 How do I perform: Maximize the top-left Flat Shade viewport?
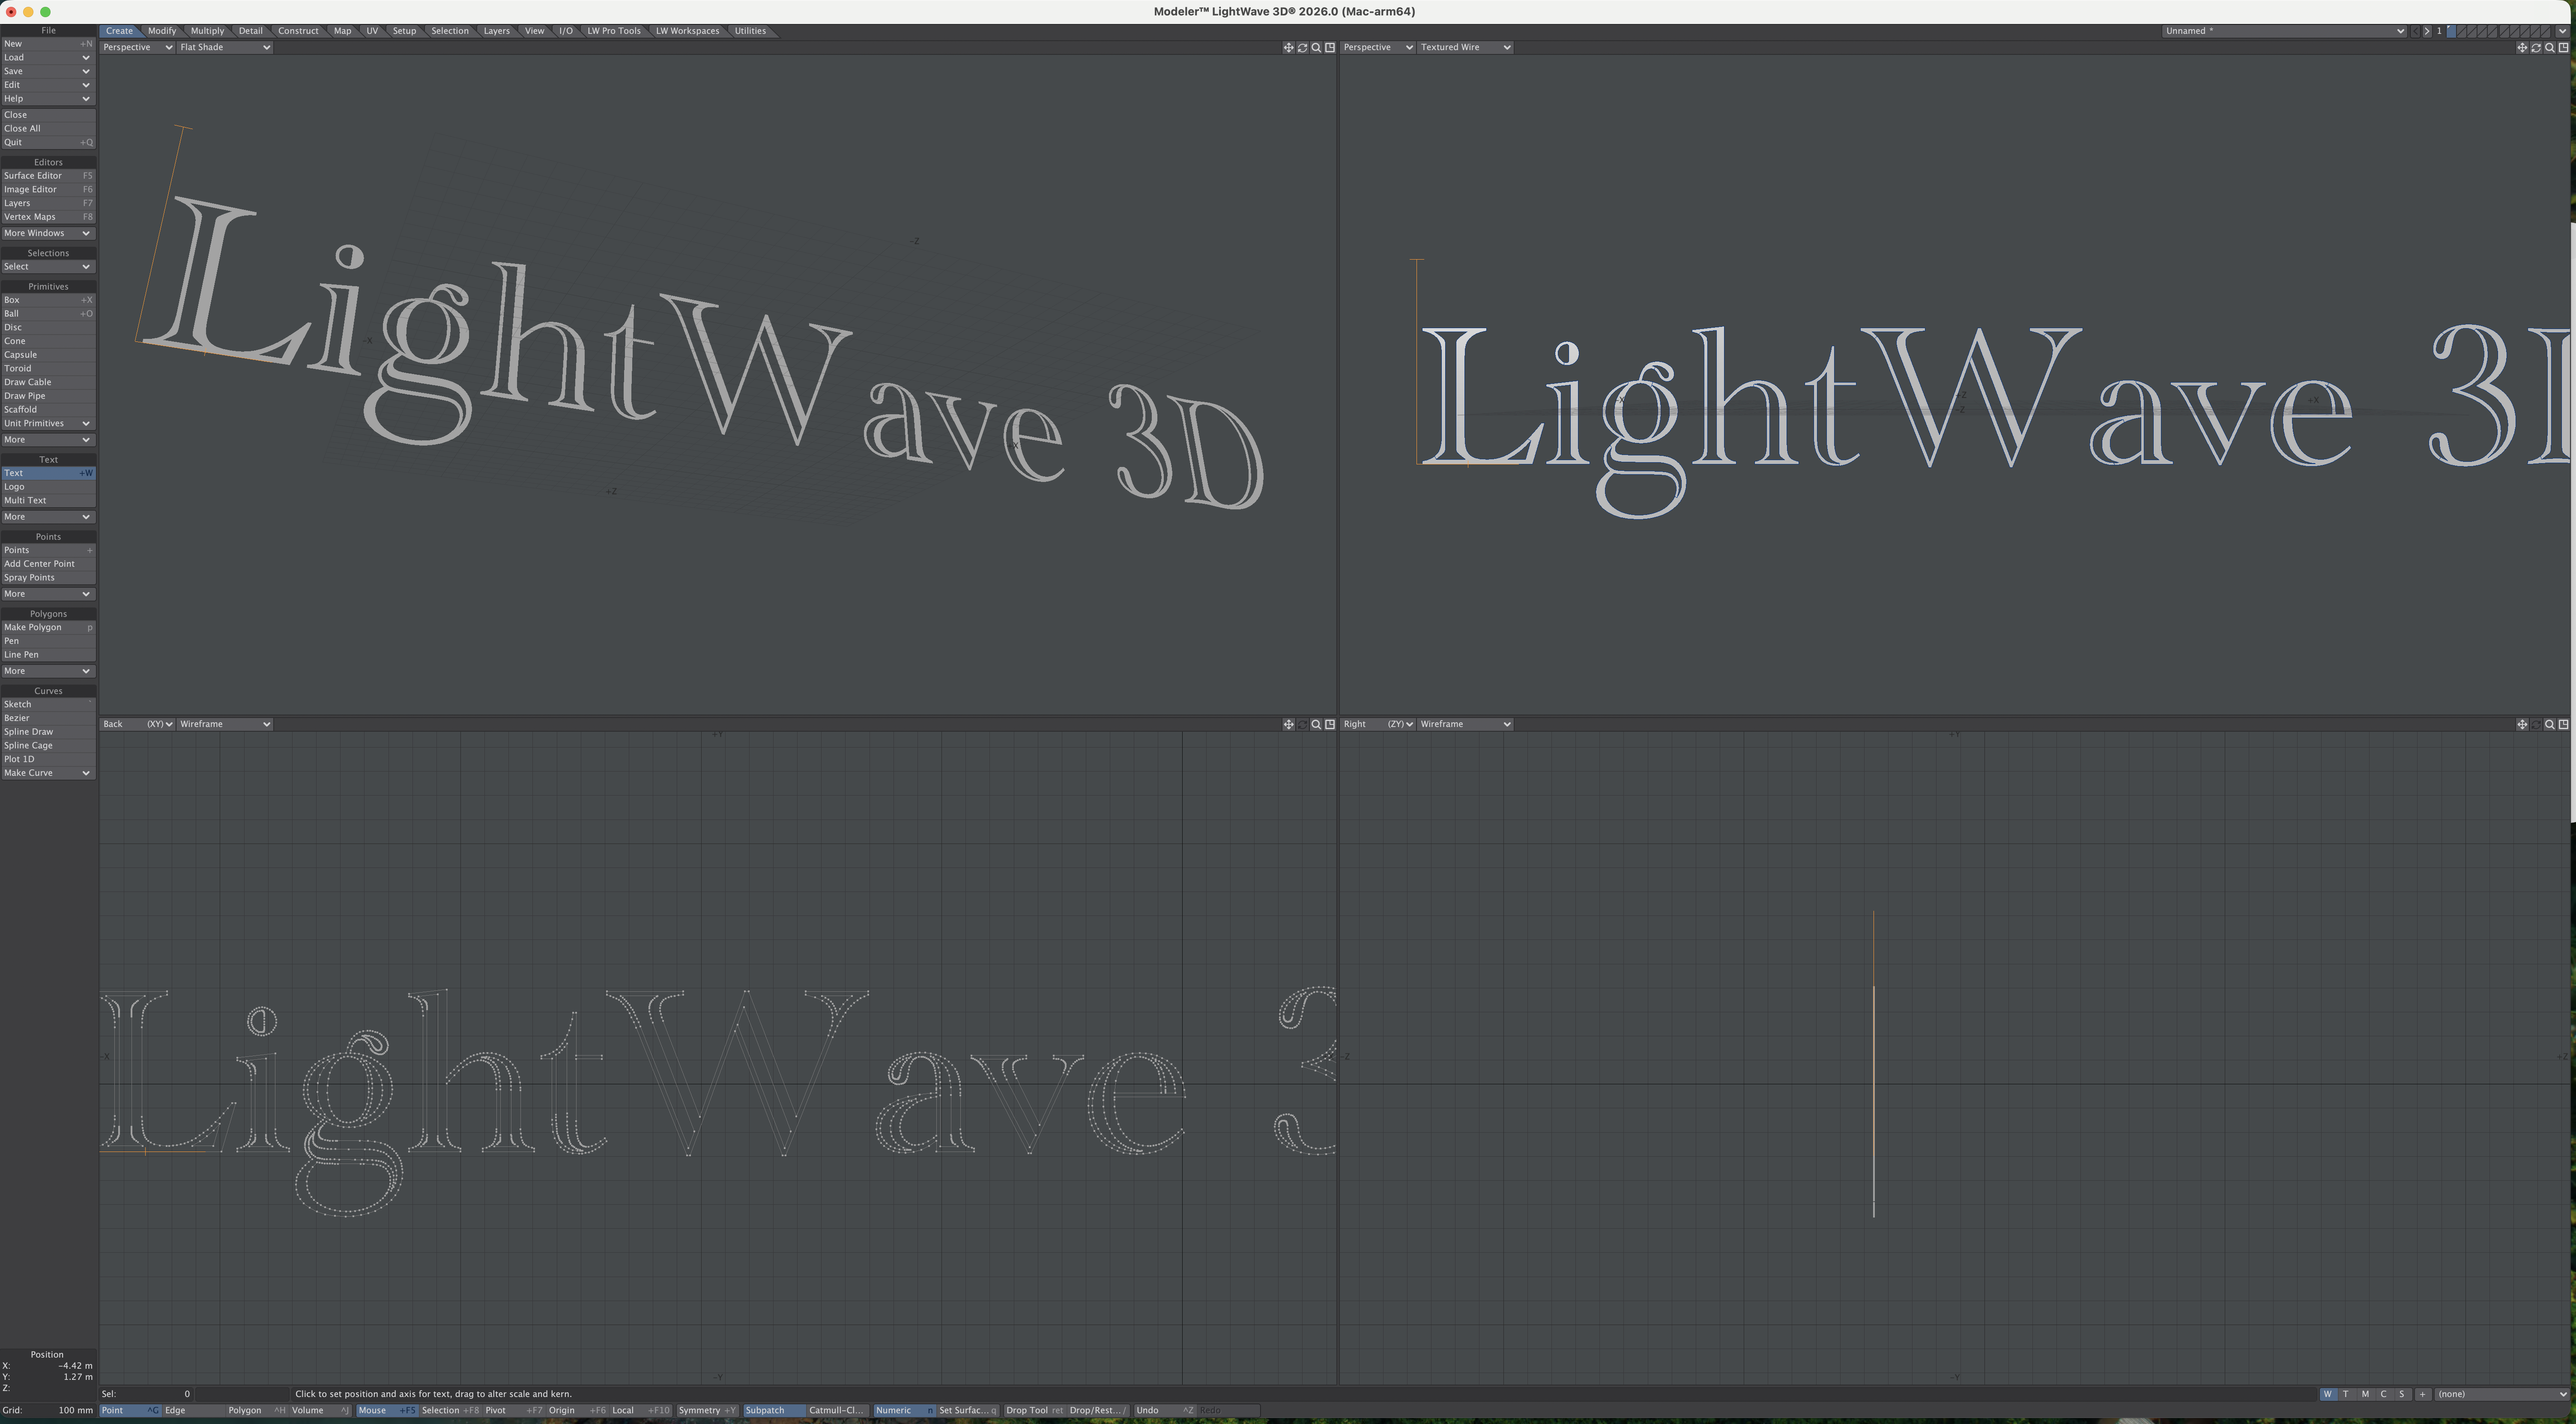[x=1330, y=47]
